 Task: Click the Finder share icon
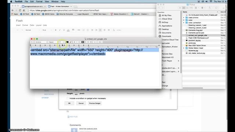210,8
